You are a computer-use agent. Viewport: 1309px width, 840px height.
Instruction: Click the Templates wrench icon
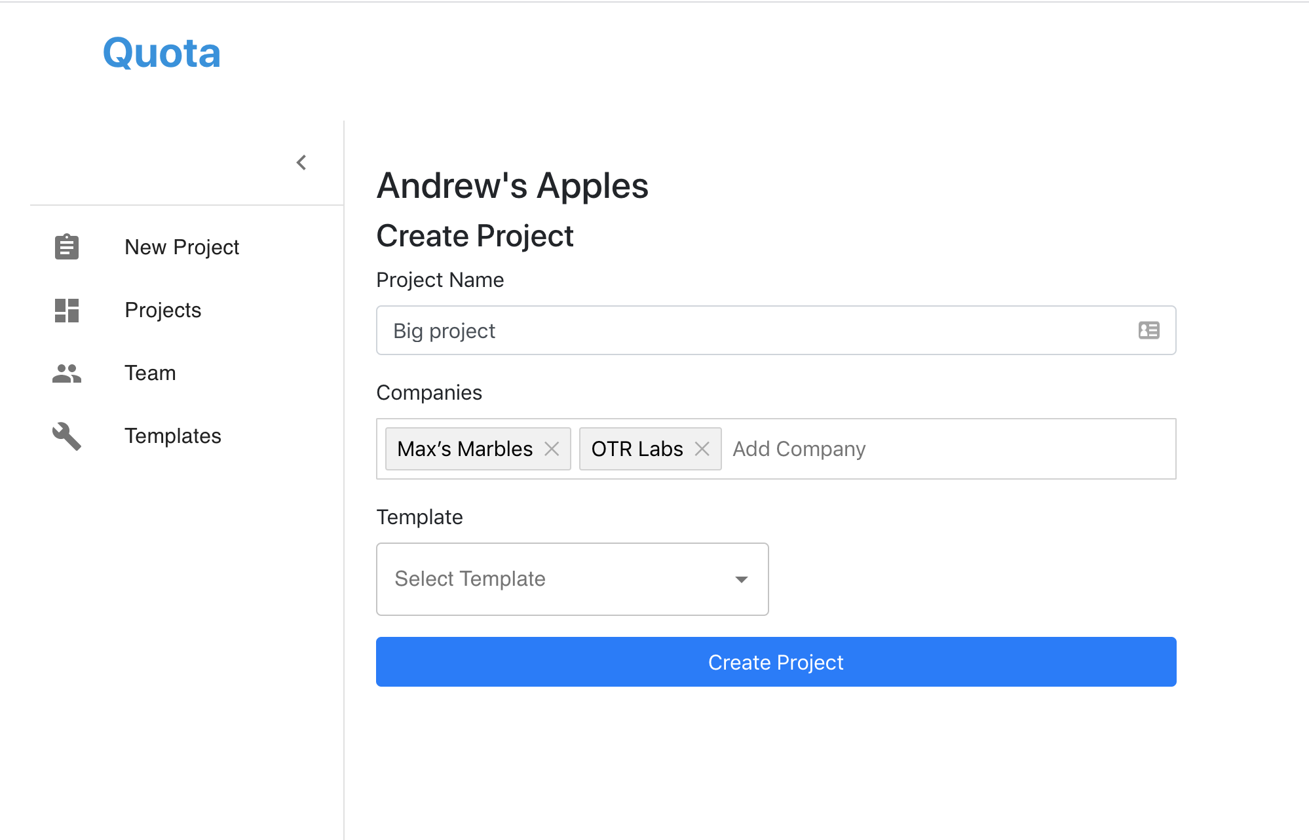click(67, 436)
